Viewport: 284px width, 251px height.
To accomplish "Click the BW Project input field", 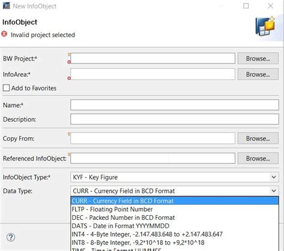I will [153, 58].
